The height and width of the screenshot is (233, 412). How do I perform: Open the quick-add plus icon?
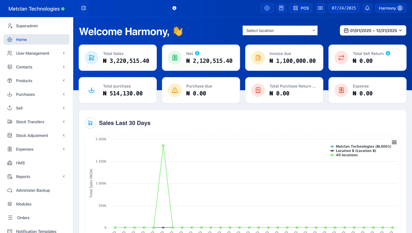tap(267, 8)
